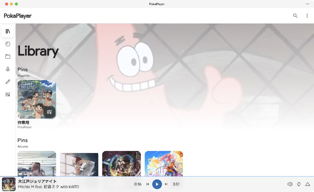Skip to the next track
314x192 pixels.
tap(166, 184)
